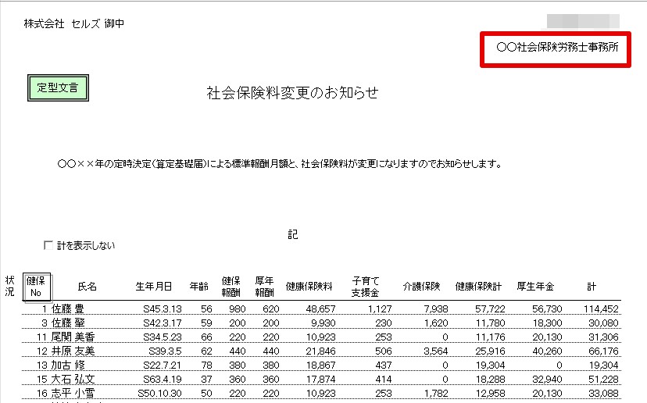The image size is (647, 403).
Task: Click the name 井原 友美
Action: coord(73,351)
